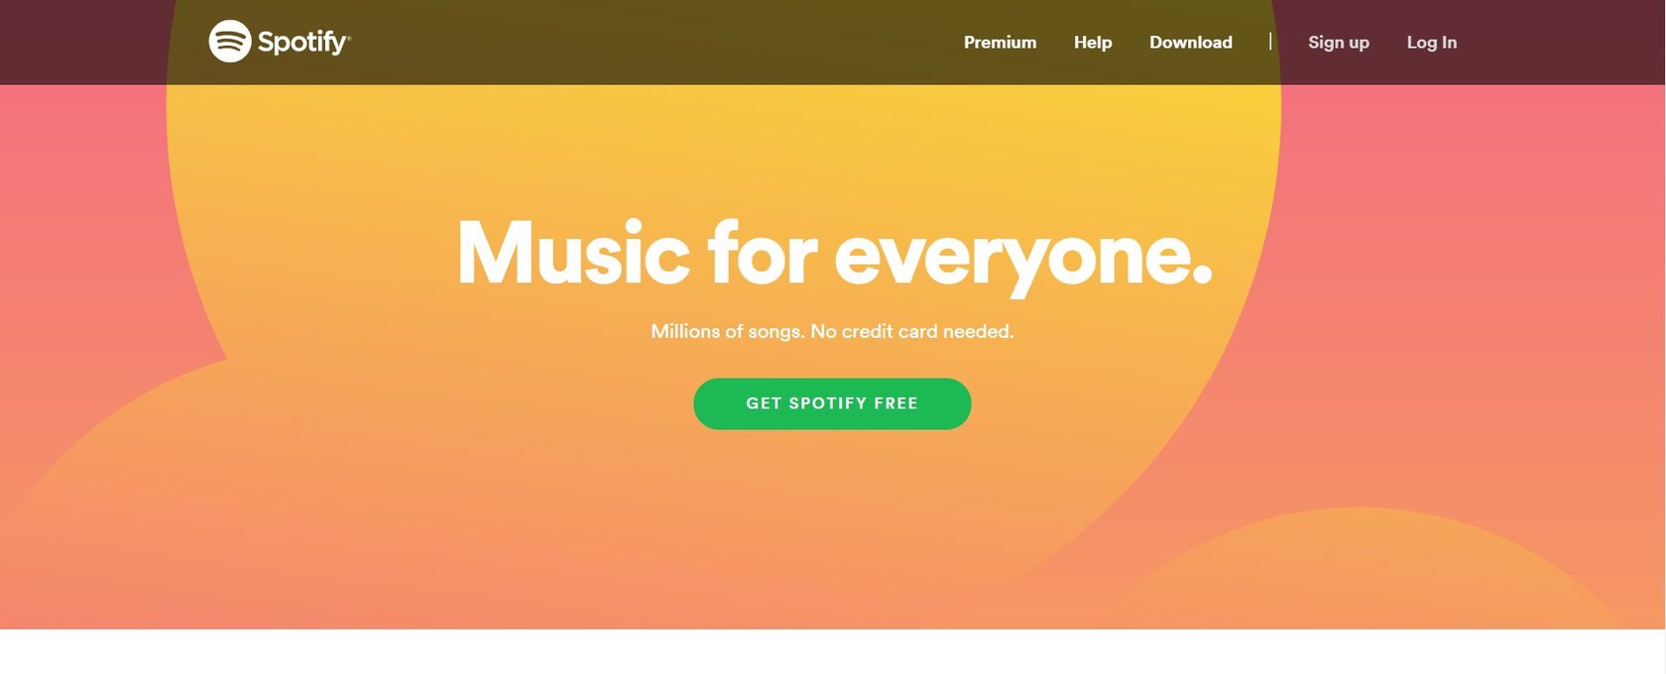Image resolution: width=1666 pixels, height=674 pixels.
Task: Click the word Music in the headline
Action: 573,254
